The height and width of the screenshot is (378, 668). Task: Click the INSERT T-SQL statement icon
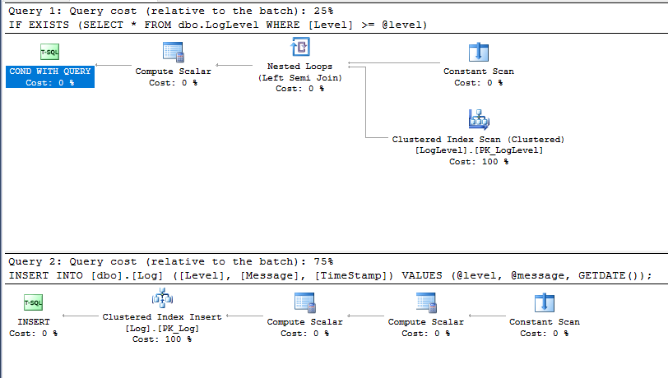[34, 303]
